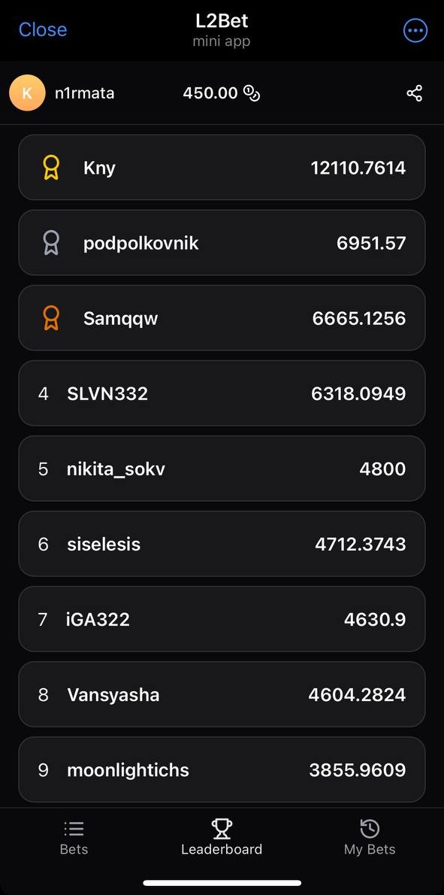Select the nikita_sokv leaderboard entry
The width and height of the screenshot is (444, 895).
click(x=222, y=469)
